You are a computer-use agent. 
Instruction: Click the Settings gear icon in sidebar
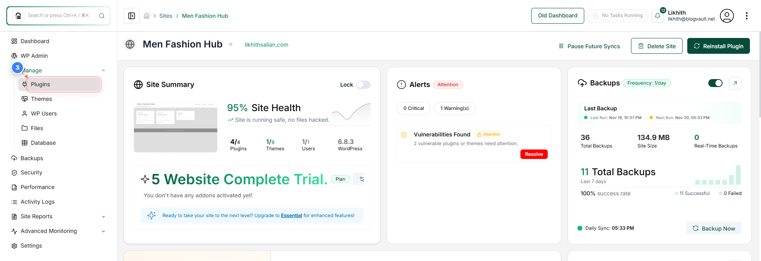click(x=14, y=246)
